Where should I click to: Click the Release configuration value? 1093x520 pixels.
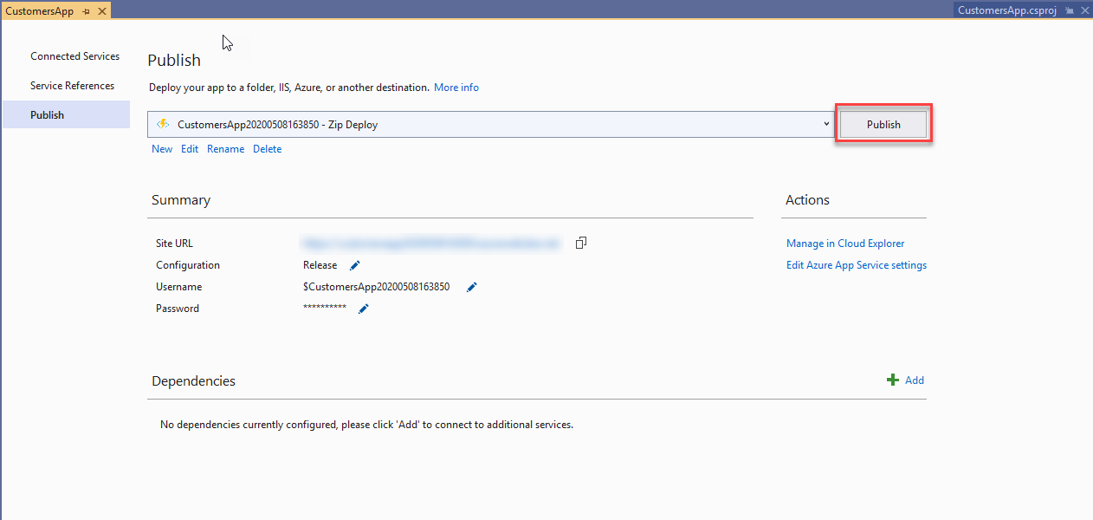(320, 265)
